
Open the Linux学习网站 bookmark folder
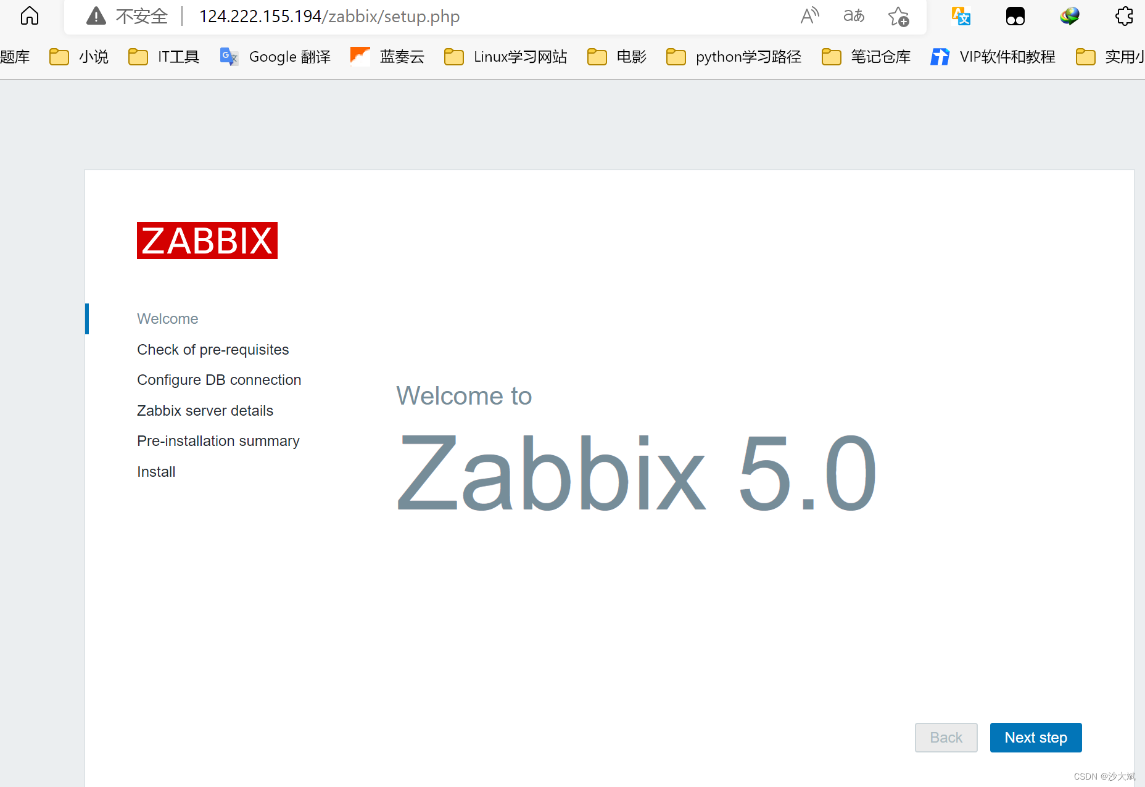(x=505, y=57)
